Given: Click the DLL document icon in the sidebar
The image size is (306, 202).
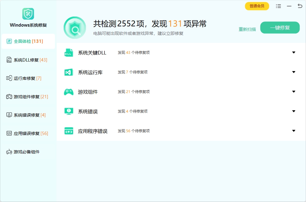Looking at the screenshot, I should tap(9, 60).
